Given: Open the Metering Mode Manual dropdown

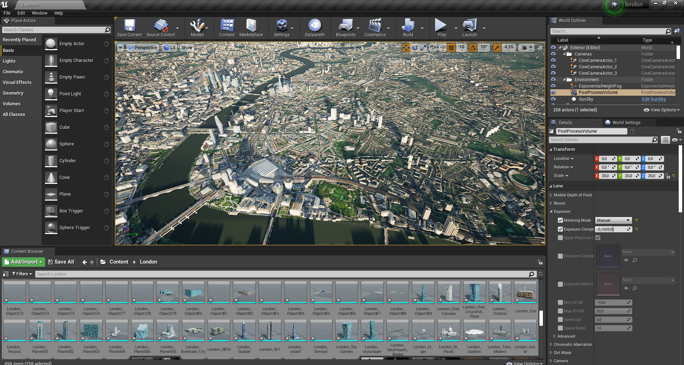Looking at the screenshot, I should pos(613,220).
